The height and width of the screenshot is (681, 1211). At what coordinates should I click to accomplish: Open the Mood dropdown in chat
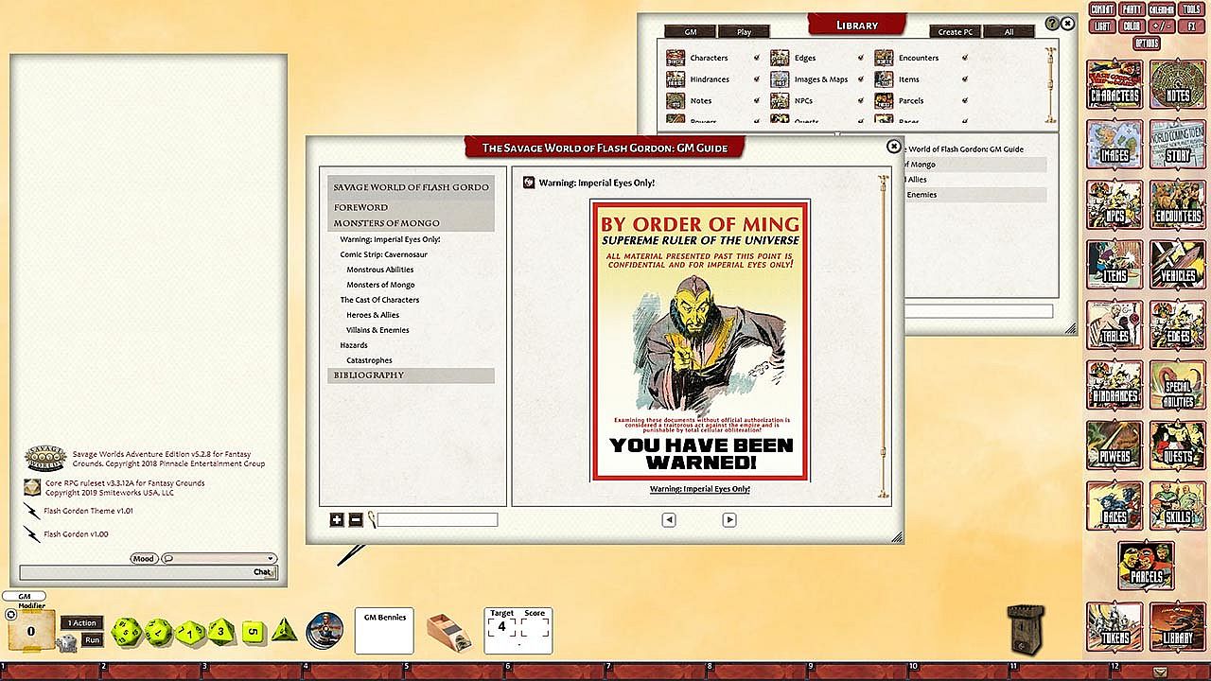[x=219, y=559]
